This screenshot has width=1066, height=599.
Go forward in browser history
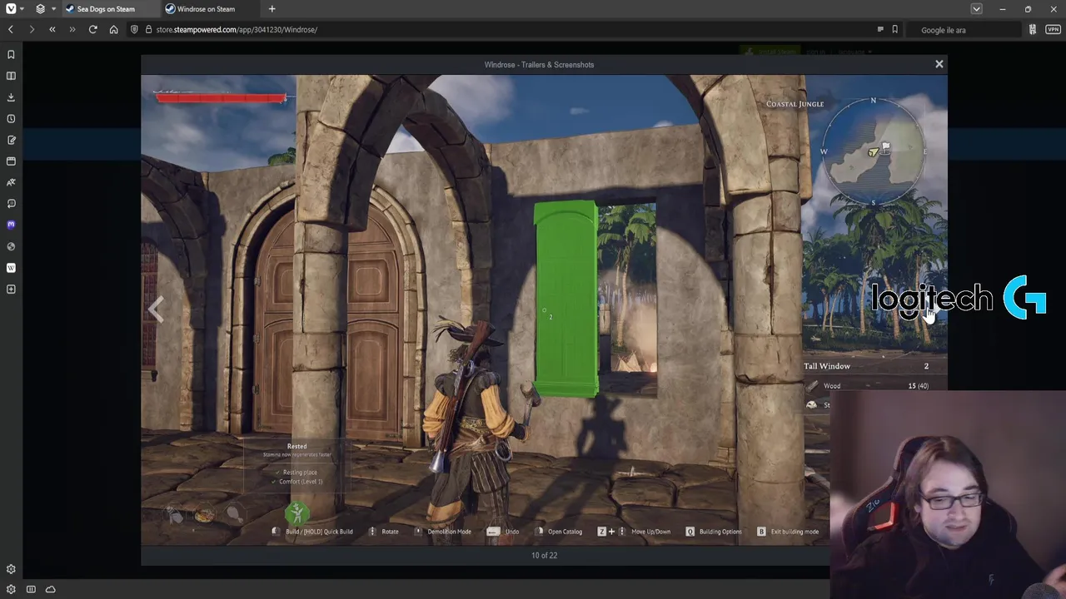(x=32, y=29)
